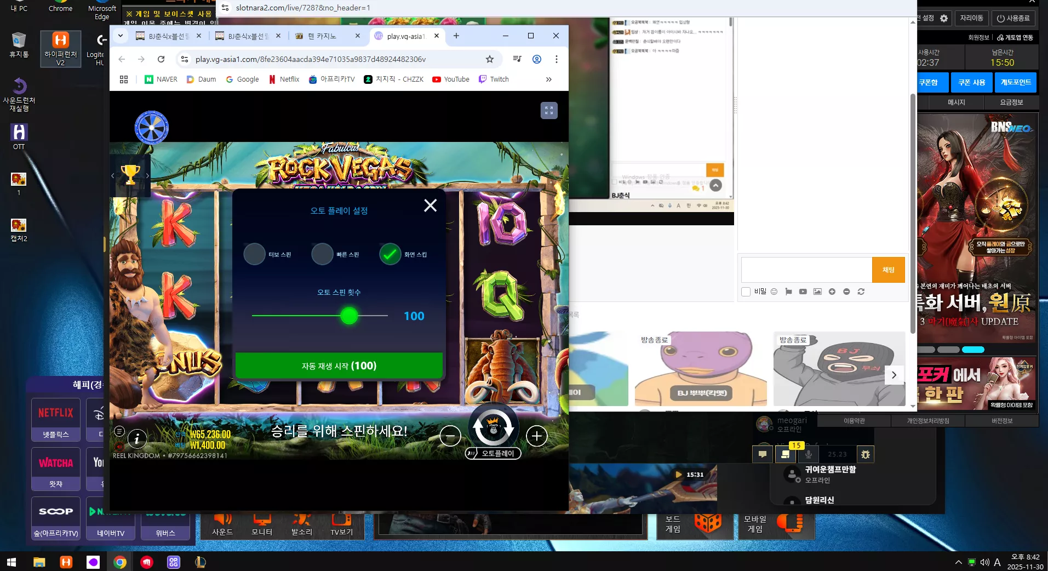Screen dimensions: 1048x571
Task: Open the Chrome profile icon
Action: coord(537,59)
